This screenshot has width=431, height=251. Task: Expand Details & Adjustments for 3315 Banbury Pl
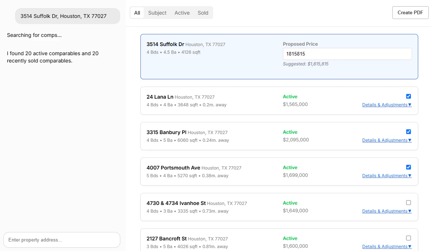pos(386,140)
